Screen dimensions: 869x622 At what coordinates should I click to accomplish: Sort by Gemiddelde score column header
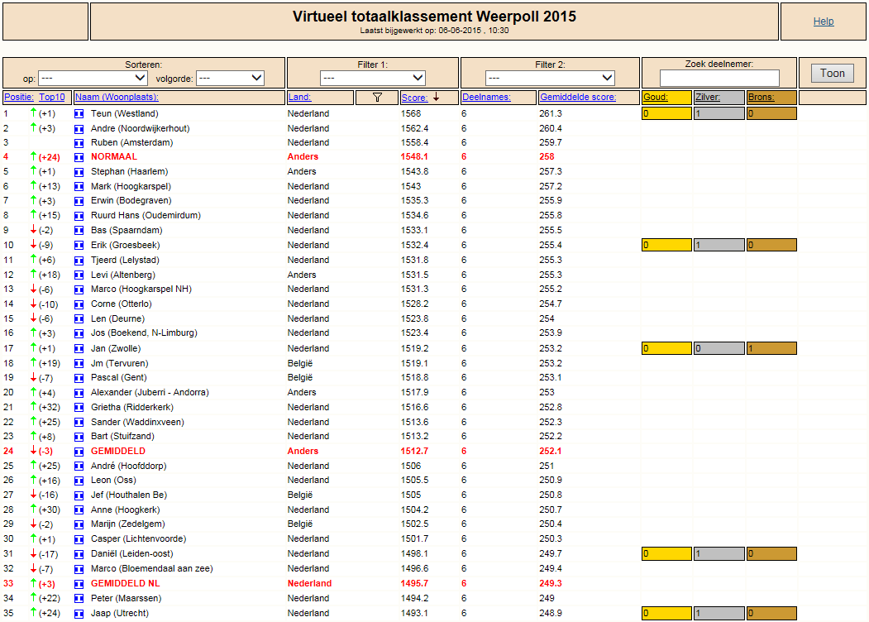coord(578,97)
